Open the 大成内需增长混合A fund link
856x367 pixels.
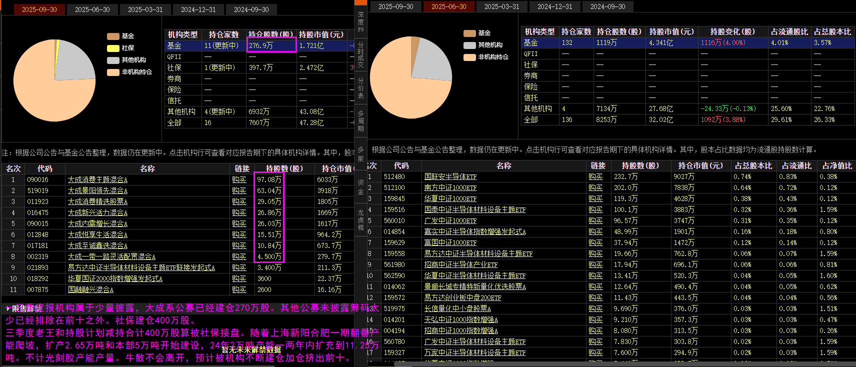(x=97, y=223)
